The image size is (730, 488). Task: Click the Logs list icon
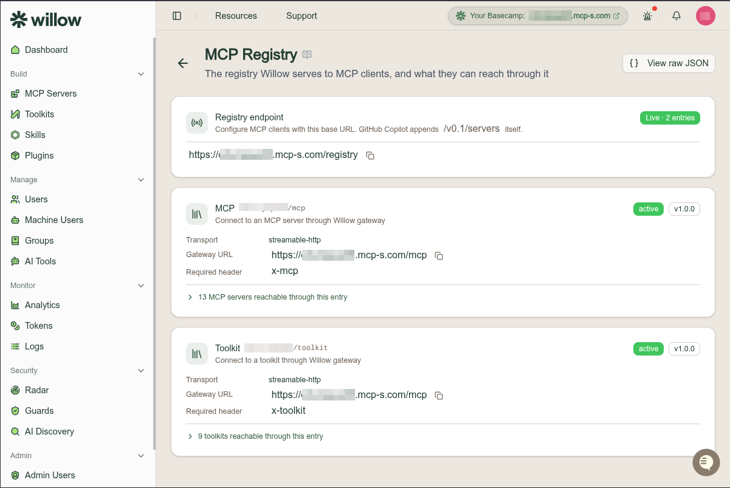[15, 346]
